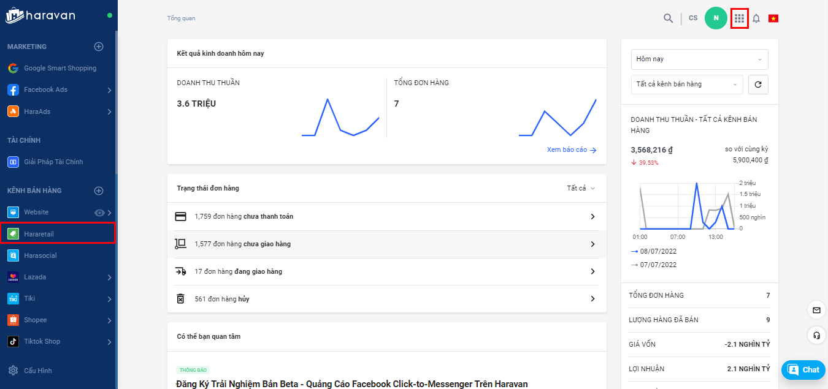828x389 pixels.
Task: Click the Haravan logo
Action: 40,15
